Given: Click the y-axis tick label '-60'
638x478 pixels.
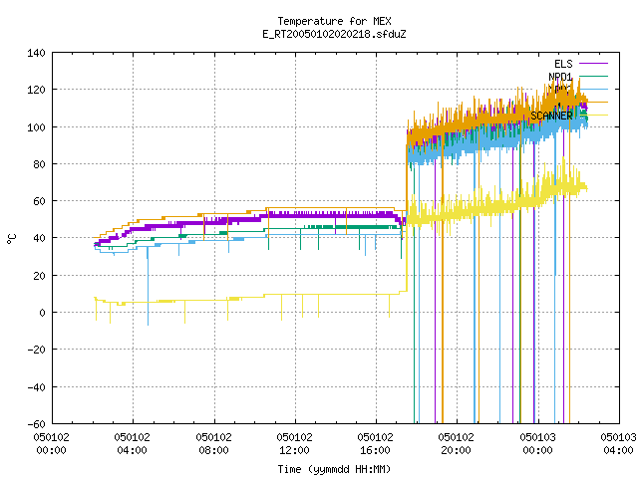Looking at the screenshot, I should tap(36, 424).
